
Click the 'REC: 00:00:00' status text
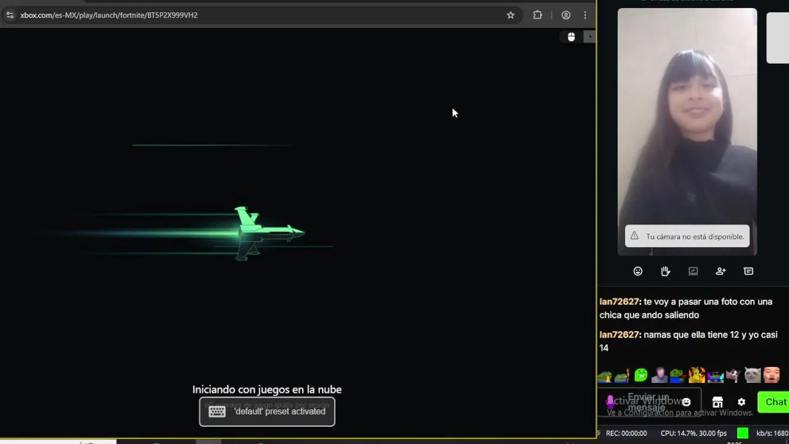tap(626, 434)
